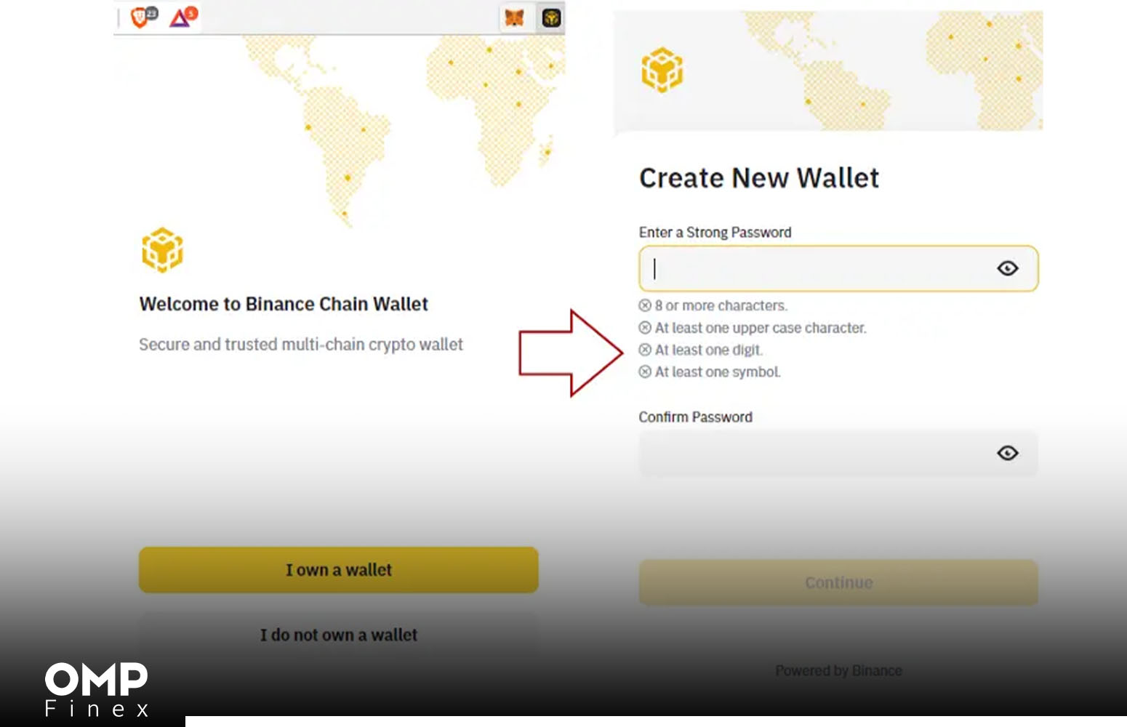Reveal the confirm password with eye icon
Image resolution: width=1127 pixels, height=727 pixels.
1007,453
